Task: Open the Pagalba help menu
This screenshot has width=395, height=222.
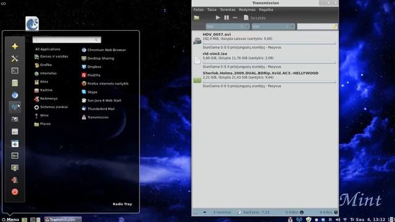Action: point(266,10)
